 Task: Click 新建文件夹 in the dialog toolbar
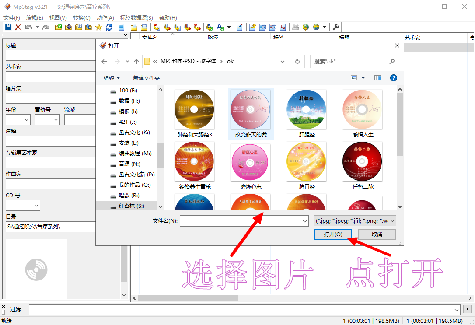click(x=147, y=78)
